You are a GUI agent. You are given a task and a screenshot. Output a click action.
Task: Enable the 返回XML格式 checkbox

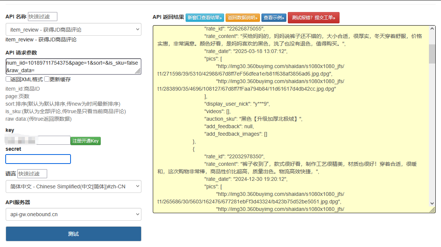8,79
